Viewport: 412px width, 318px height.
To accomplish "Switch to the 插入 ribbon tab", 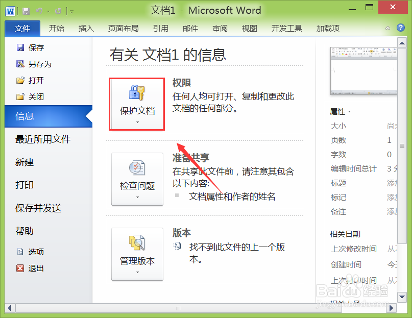I will 86,29.
